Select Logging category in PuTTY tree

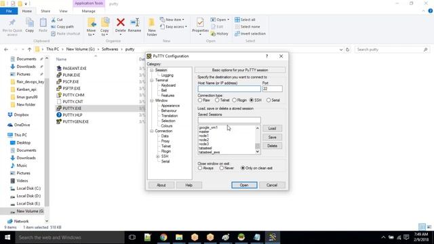click(x=167, y=75)
